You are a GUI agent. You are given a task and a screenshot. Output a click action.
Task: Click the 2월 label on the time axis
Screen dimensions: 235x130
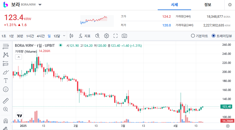76,126
